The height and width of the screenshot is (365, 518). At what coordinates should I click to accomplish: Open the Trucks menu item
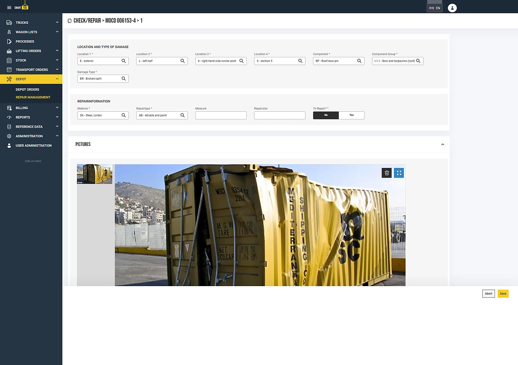pos(31,23)
